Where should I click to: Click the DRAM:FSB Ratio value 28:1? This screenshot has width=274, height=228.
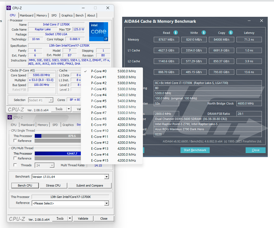pos(249,114)
